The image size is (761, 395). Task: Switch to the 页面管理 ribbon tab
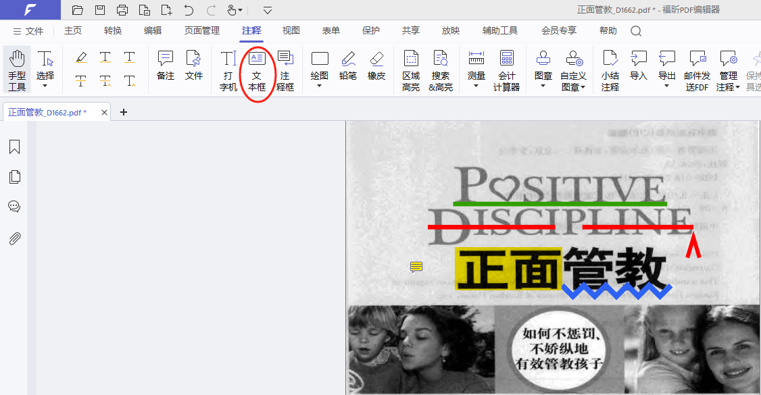201,31
